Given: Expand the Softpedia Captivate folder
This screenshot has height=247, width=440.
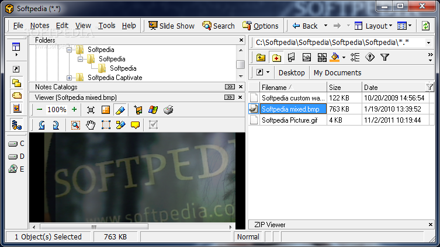Looking at the screenshot, I should pyautogui.click(x=69, y=78).
